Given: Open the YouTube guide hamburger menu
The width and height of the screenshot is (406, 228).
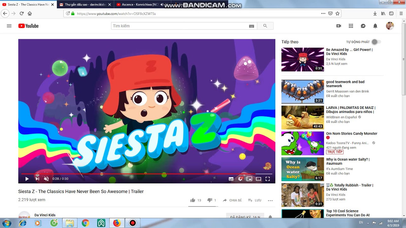Looking at the screenshot, I should (9, 26).
